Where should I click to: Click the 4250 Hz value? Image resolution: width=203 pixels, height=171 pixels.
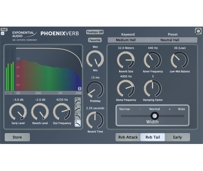(62, 100)
